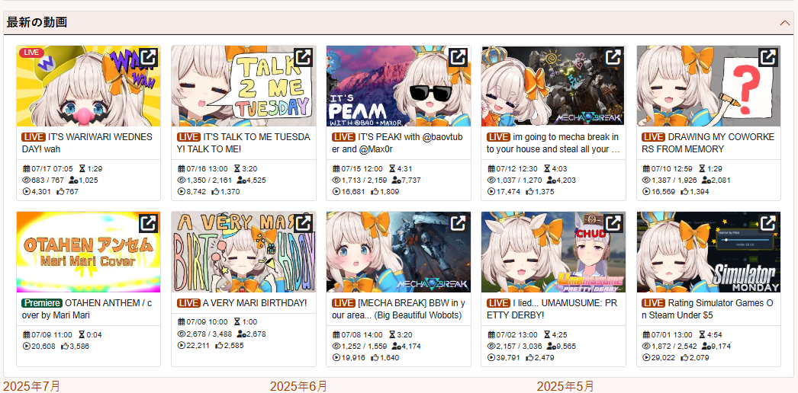Click external link icon on Simulator Monday thumbnail
This screenshot has width=798, height=393.
(768, 223)
